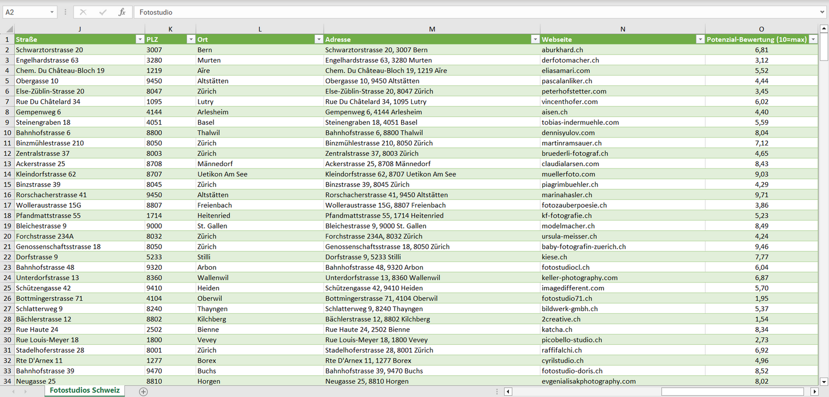Expand the Ort column filter
Viewport: 829px width, 397px height.
(x=318, y=40)
